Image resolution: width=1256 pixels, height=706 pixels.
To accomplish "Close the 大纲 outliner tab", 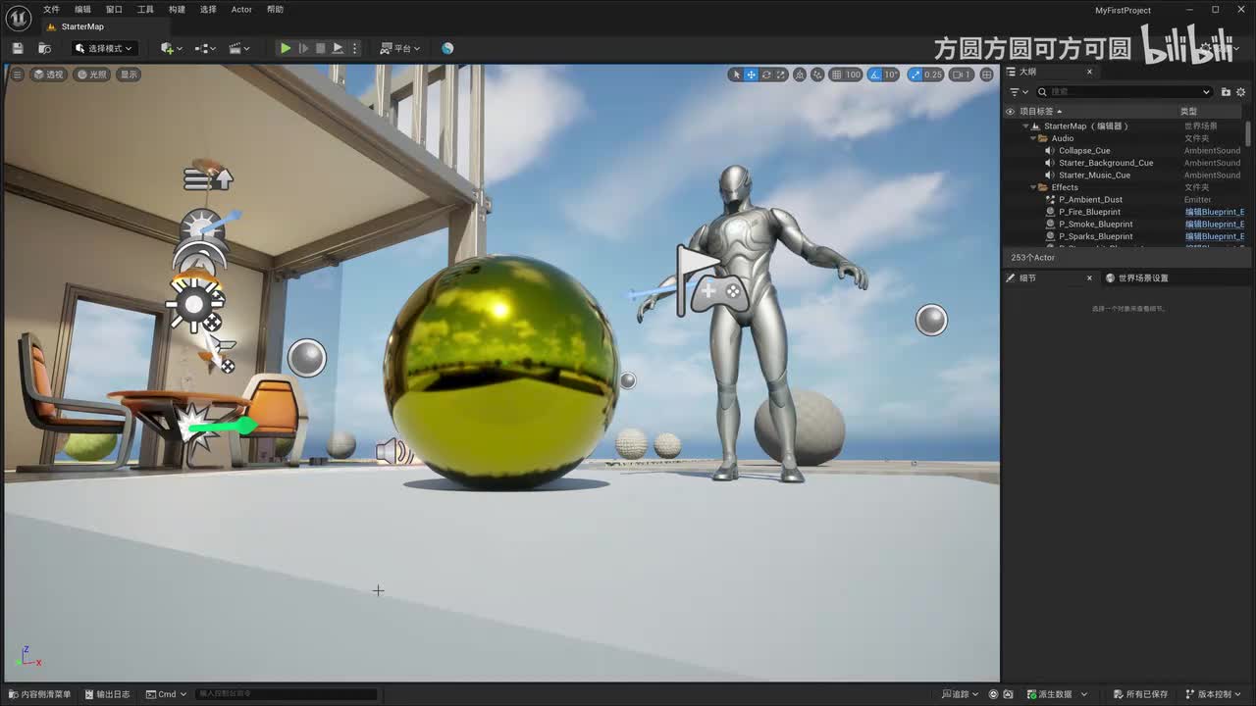I will point(1089,72).
